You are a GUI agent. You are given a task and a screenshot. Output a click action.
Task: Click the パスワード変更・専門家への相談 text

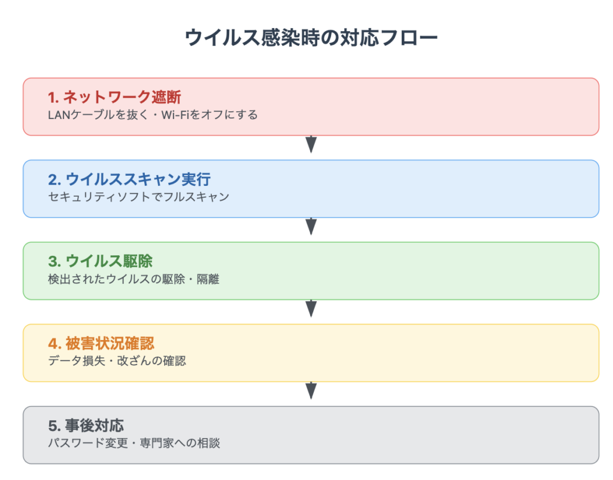(133, 443)
